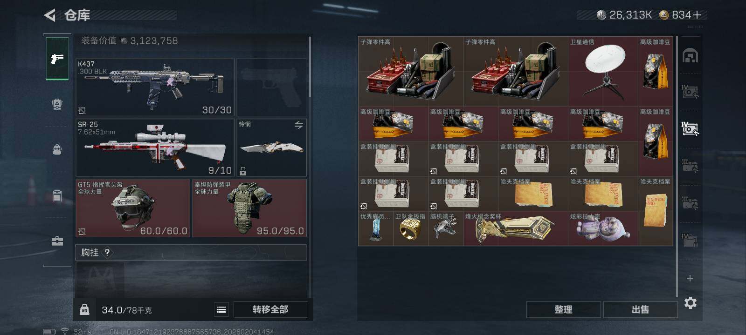This screenshot has height=335, width=746.
Task: Click the swap arrows on the knife slot
Action: (299, 125)
